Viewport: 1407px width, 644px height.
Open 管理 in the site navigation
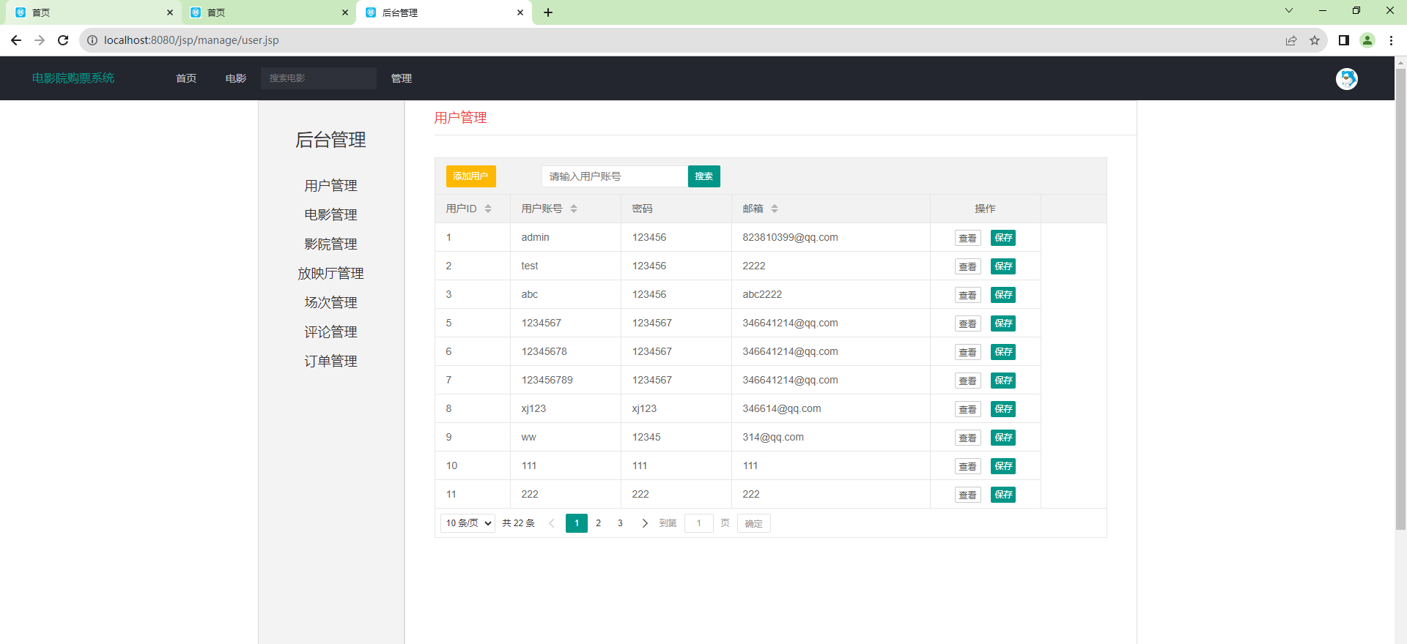coord(402,78)
